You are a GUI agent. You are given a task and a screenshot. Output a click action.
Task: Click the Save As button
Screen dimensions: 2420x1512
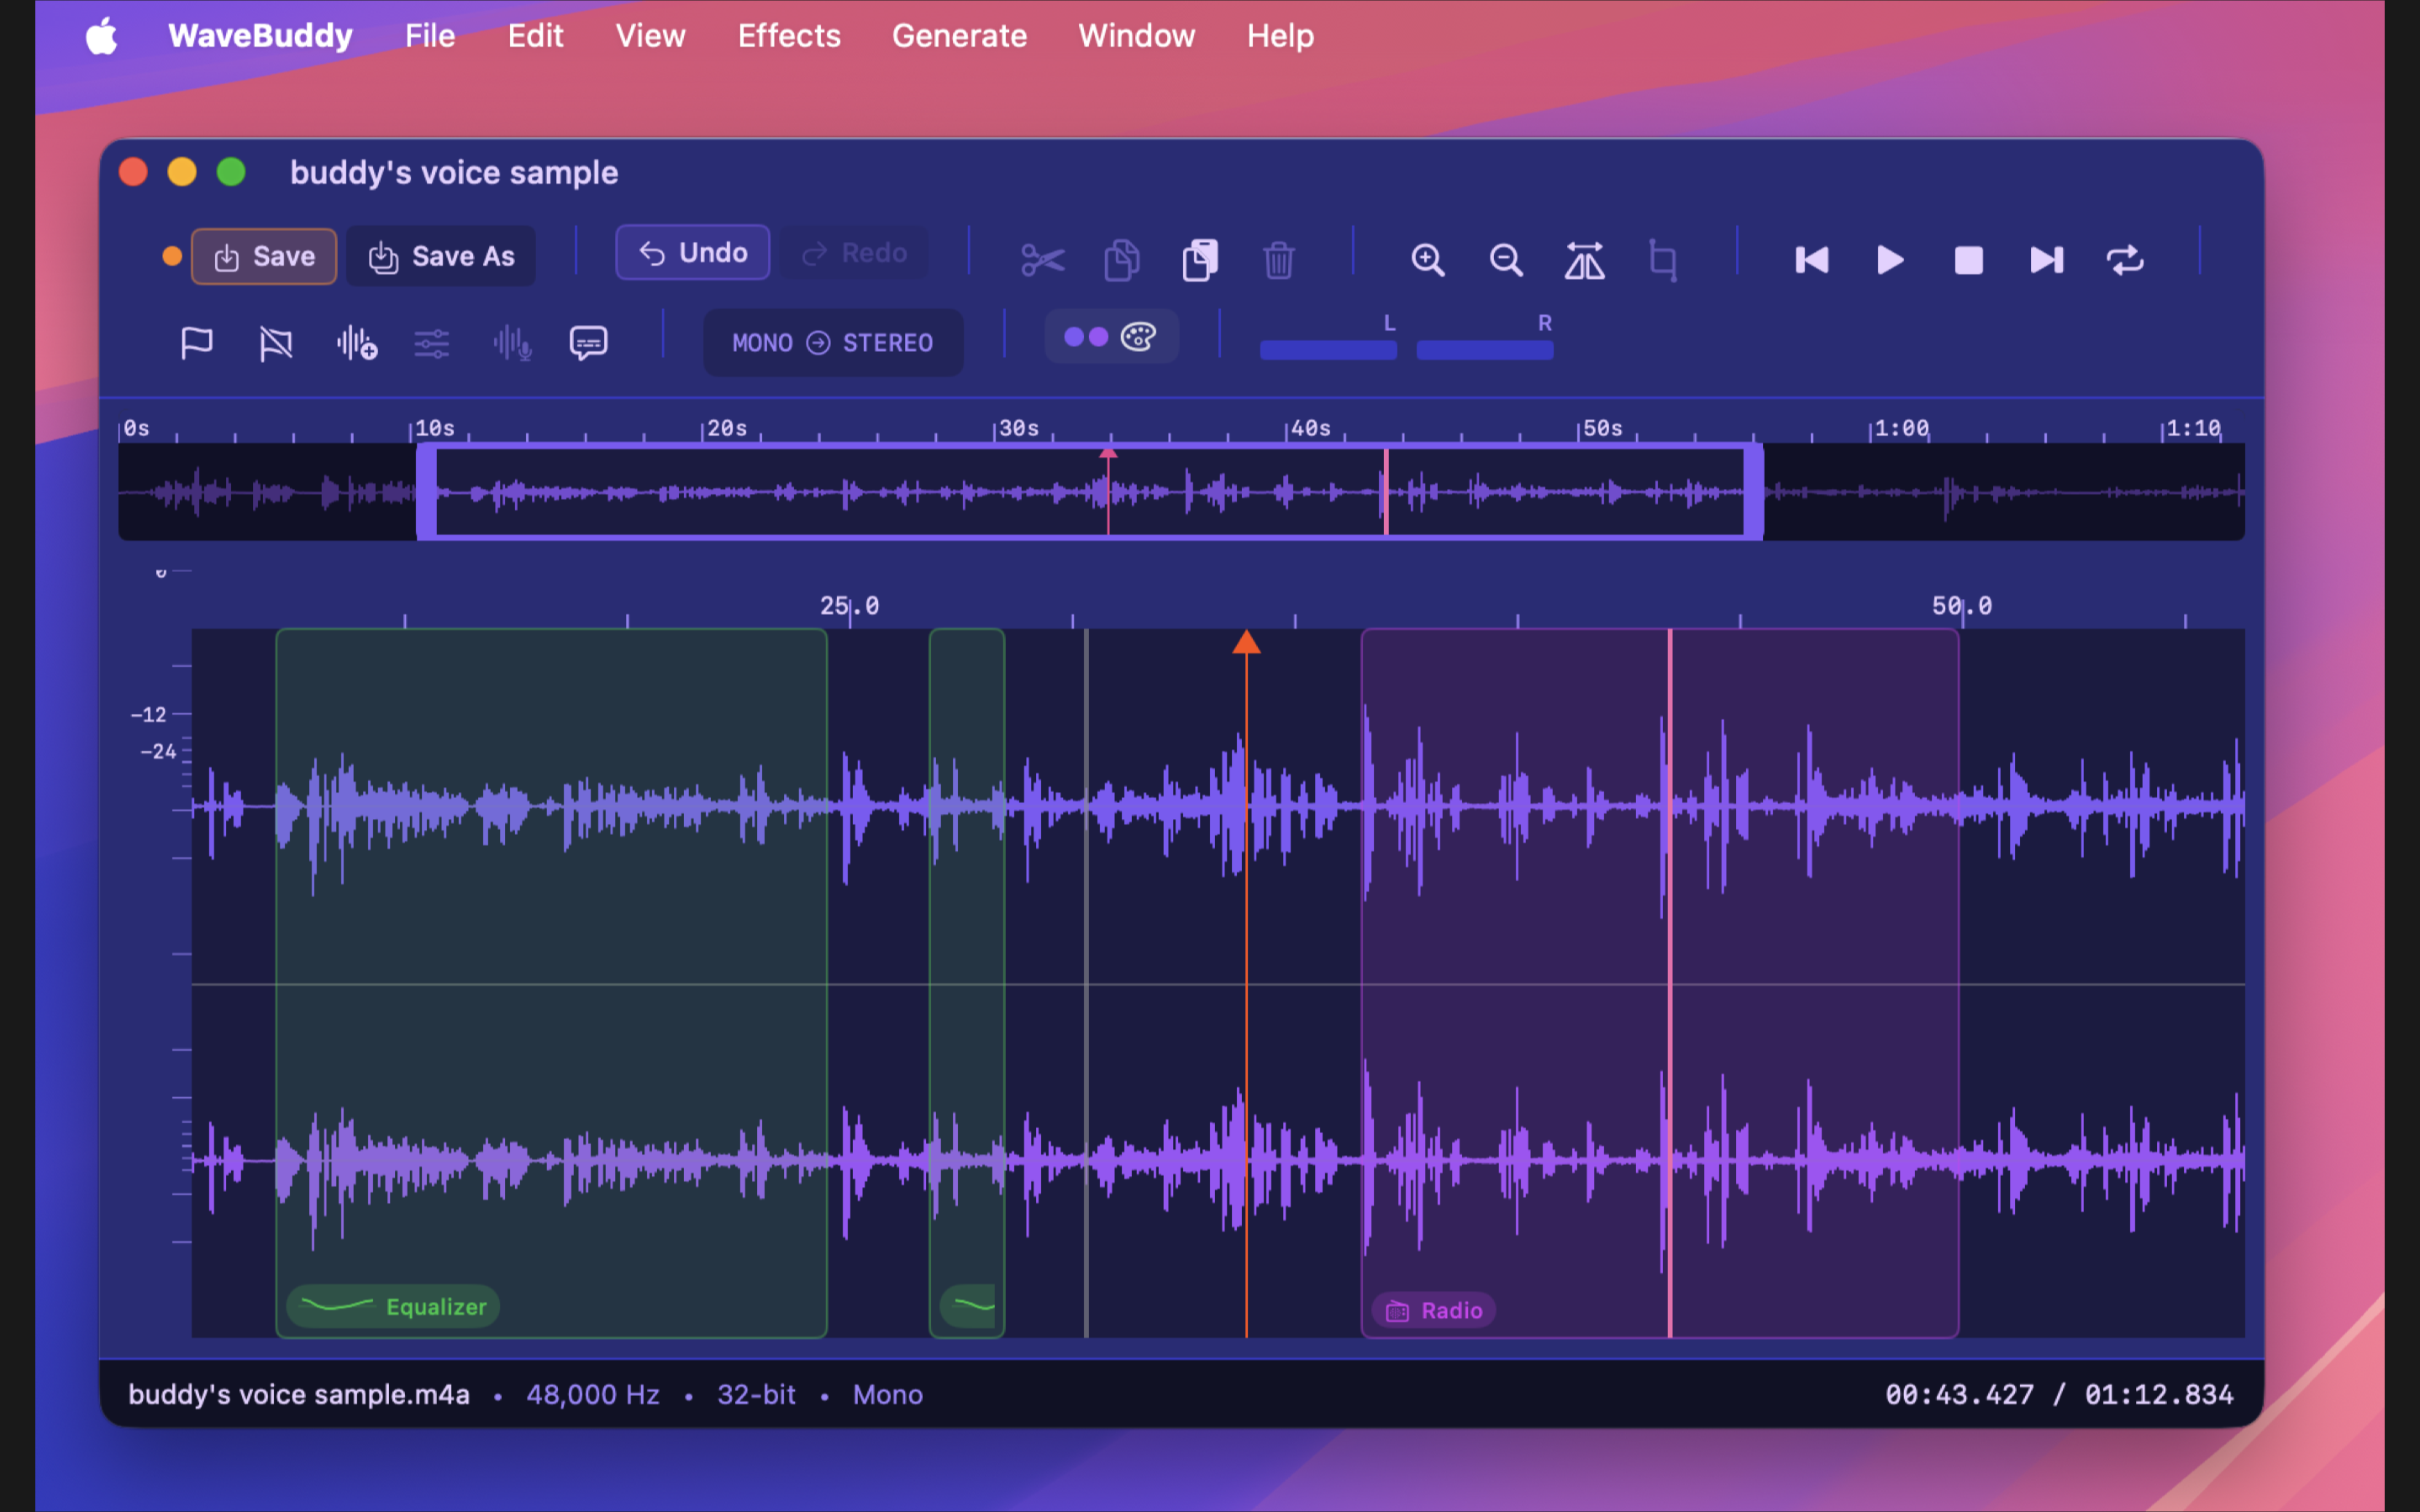(x=441, y=257)
